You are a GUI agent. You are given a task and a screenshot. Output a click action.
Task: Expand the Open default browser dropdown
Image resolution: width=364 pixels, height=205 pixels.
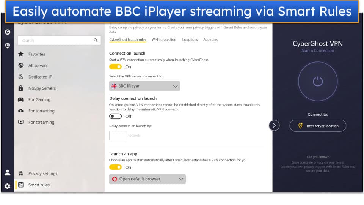coord(147,179)
